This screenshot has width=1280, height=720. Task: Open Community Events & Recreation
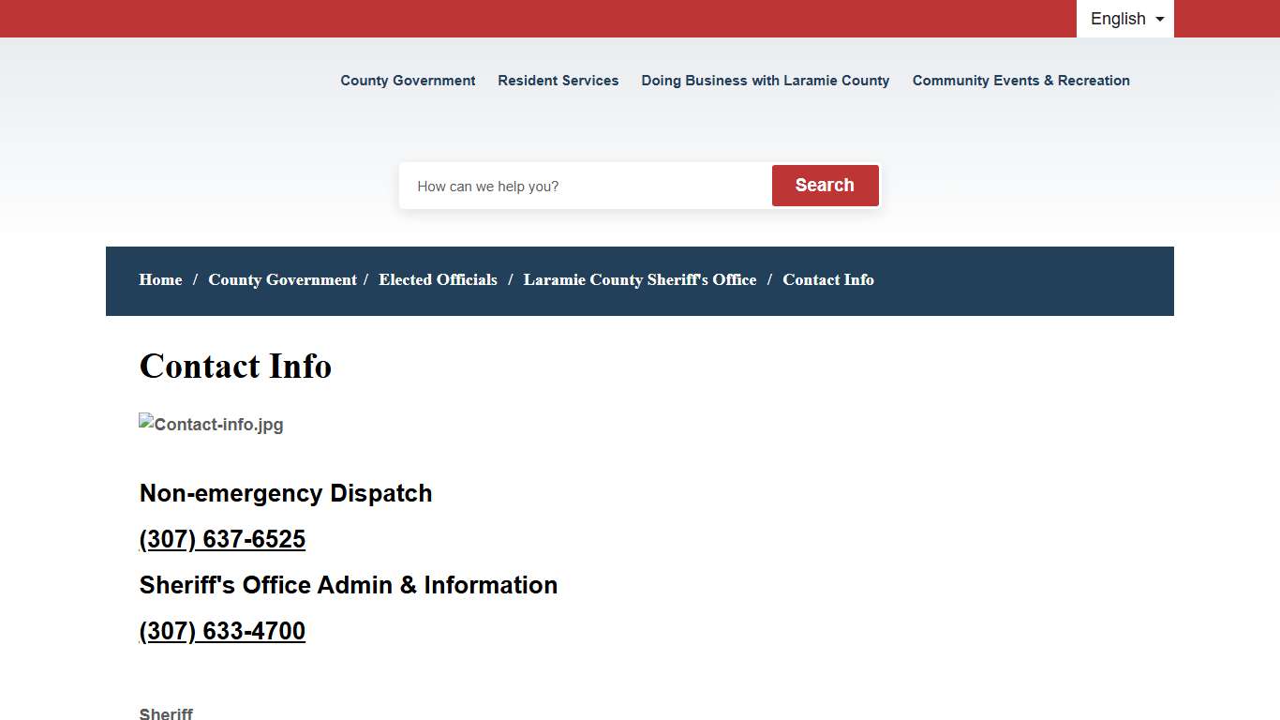[x=1020, y=81]
